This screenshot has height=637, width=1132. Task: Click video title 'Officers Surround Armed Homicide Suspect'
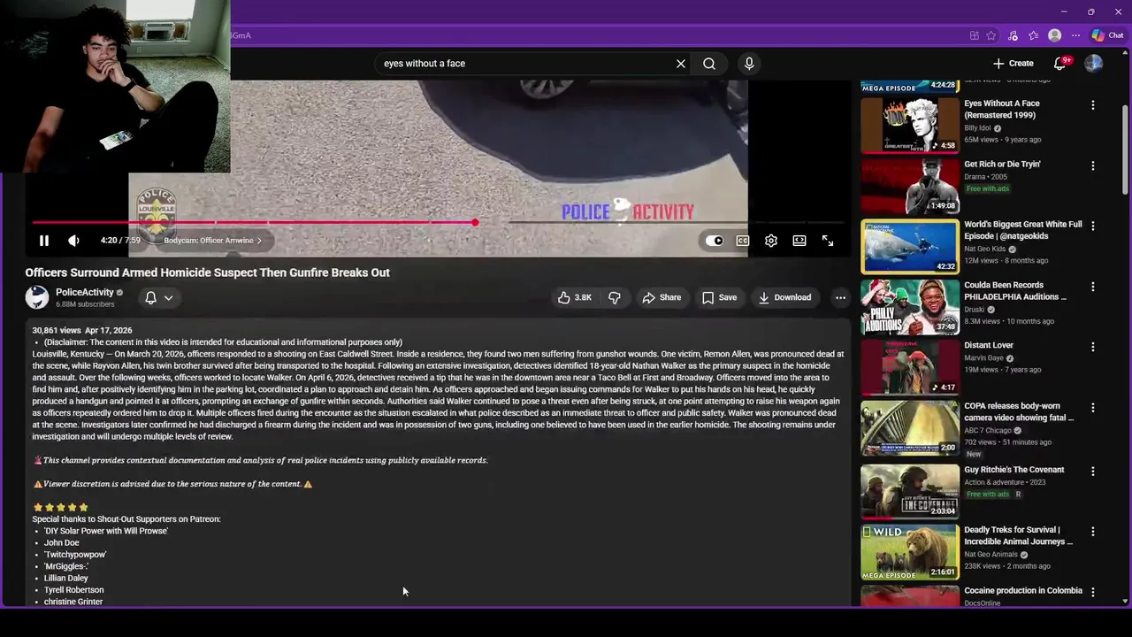click(208, 272)
